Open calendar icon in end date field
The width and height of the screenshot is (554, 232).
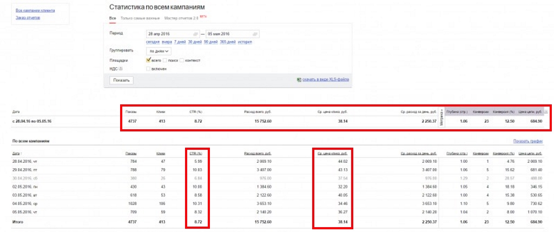[x=255, y=34]
